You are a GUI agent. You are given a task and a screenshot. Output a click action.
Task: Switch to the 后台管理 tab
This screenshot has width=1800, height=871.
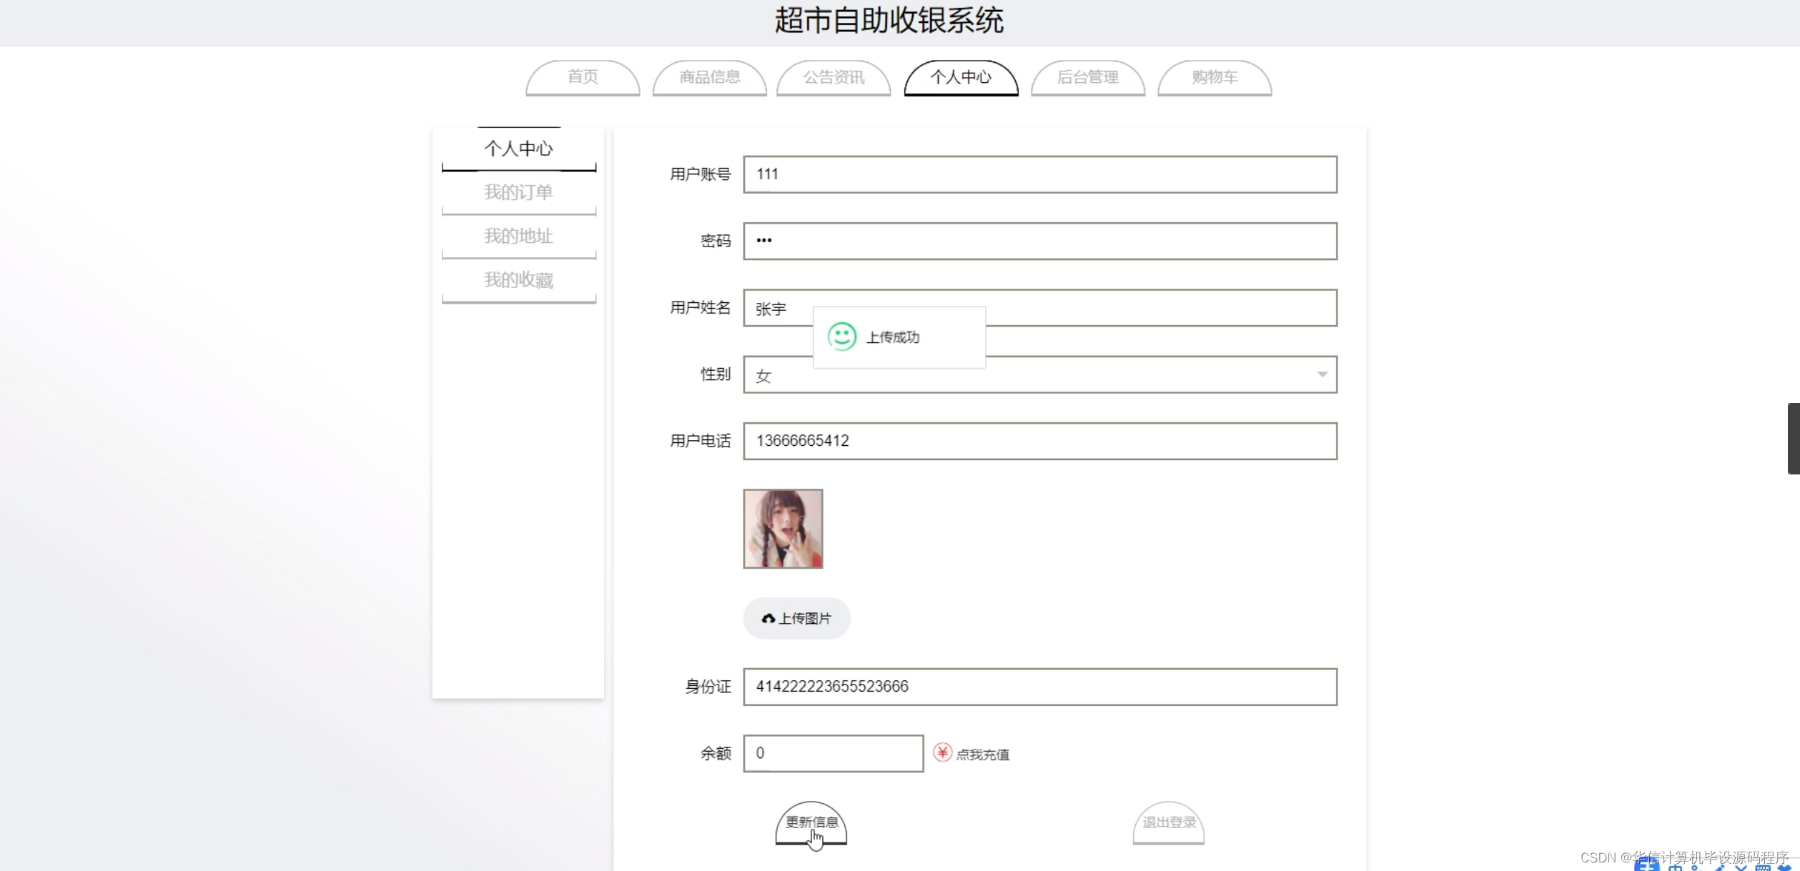pyautogui.click(x=1087, y=78)
